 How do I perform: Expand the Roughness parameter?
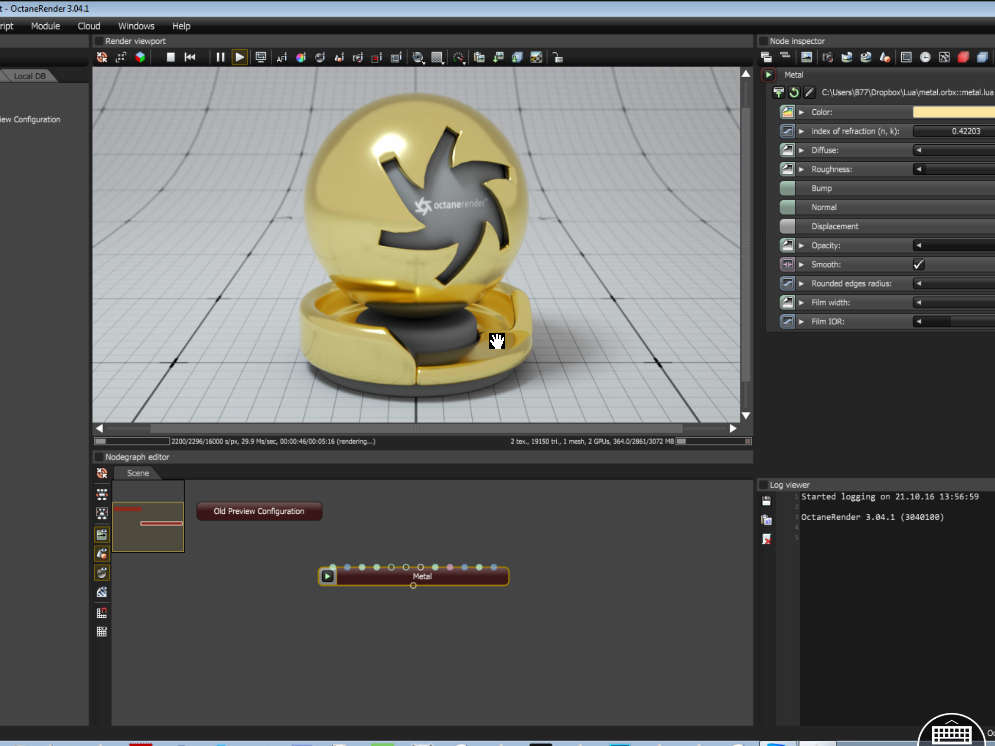(802, 170)
